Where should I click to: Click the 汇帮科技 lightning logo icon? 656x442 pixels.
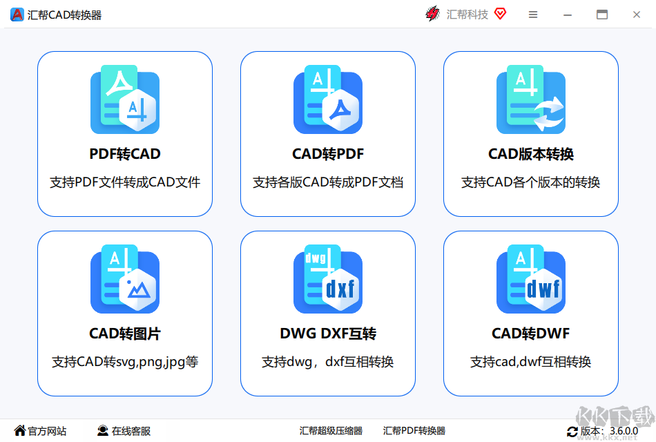tap(433, 14)
